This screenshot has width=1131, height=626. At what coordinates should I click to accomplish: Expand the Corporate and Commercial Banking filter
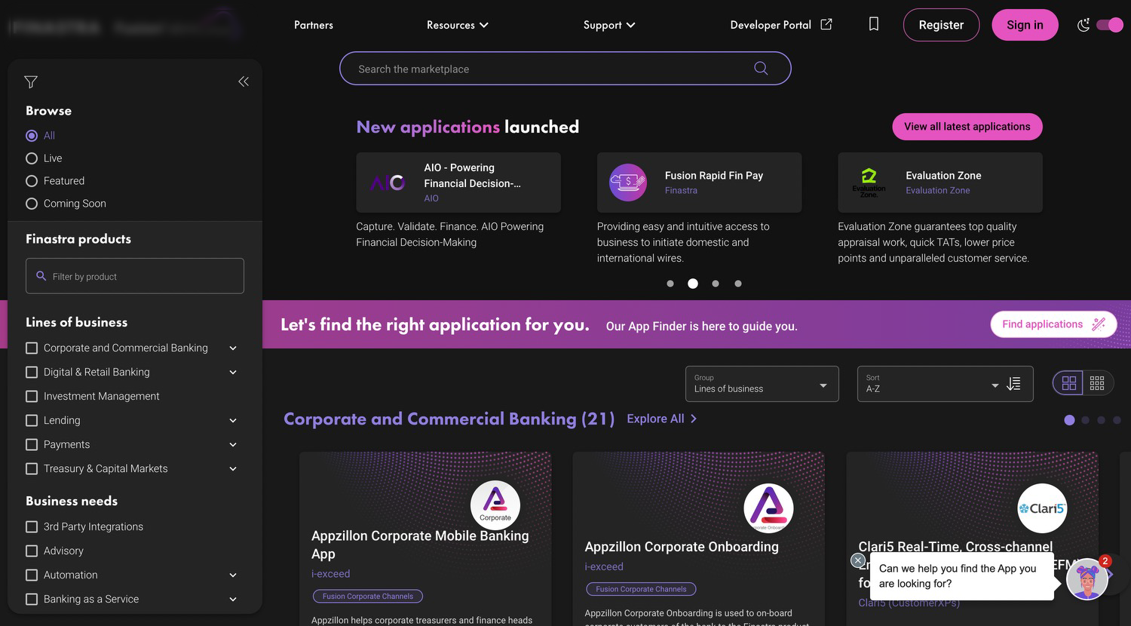233,348
